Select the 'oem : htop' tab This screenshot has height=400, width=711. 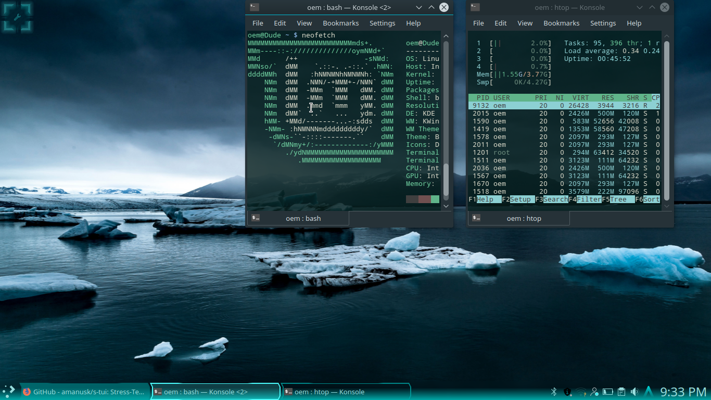pyautogui.click(x=519, y=218)
